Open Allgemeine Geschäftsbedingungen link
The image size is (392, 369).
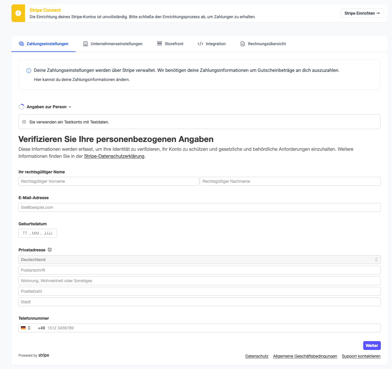[305, 356]
